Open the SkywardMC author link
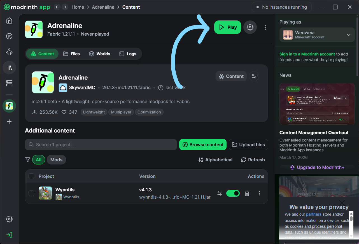The height and width of the screenshot is (244, 359). pos(82,88)
